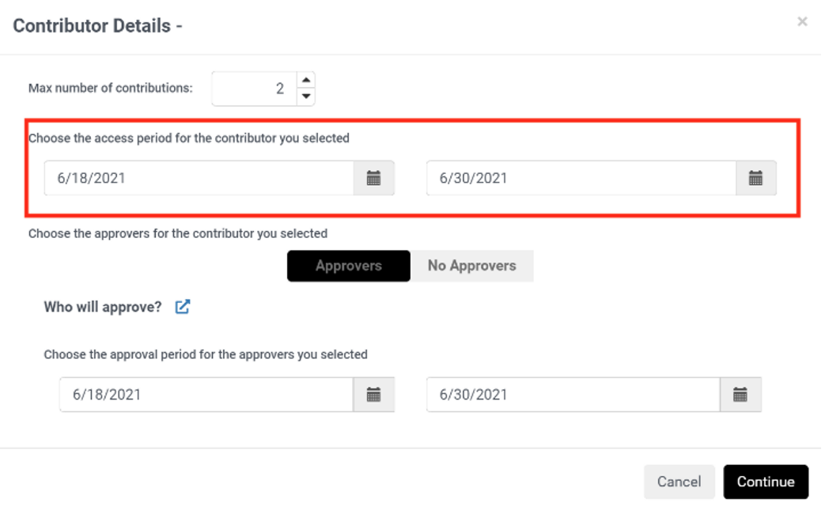
Task: Open calendar for access period end date
Action: [x=755, y=178]
